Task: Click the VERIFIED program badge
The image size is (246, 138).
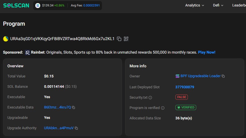Action: click(186, 107)
